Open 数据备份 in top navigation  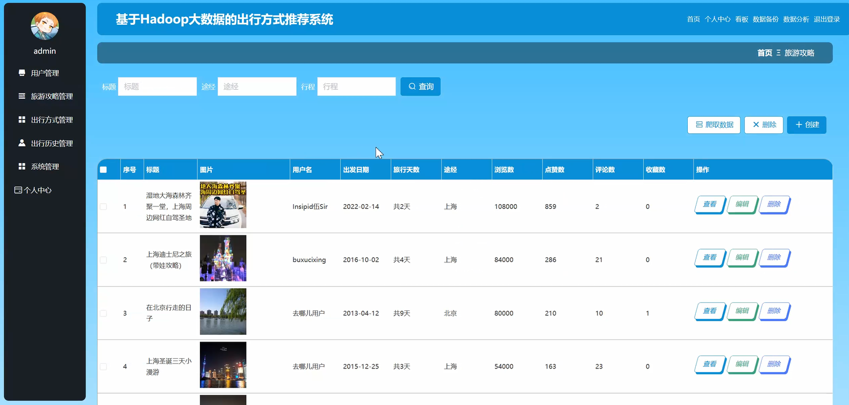[x=765, y=19]
